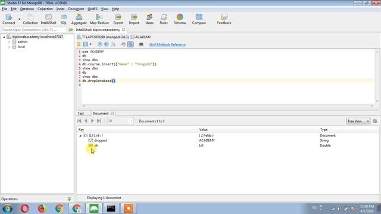Screen dimensions: 381x214
Task: Select the IntelliShell: bipinwebacademy tab
Action: click(98, 30)
